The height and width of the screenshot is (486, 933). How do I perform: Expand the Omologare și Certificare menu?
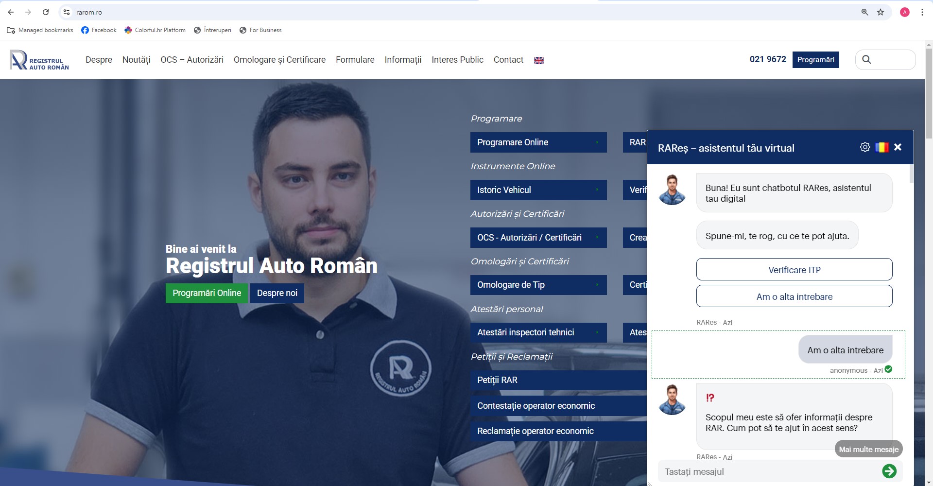coord(279,60)
